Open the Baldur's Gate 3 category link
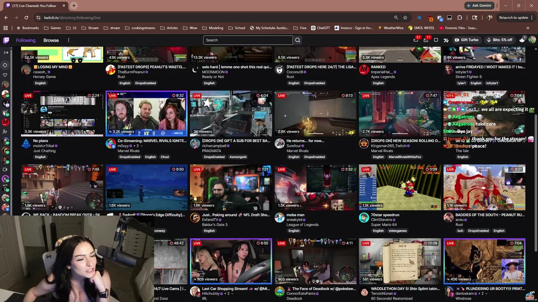This screenshot has height=302, width=538. tap(214, 224)
